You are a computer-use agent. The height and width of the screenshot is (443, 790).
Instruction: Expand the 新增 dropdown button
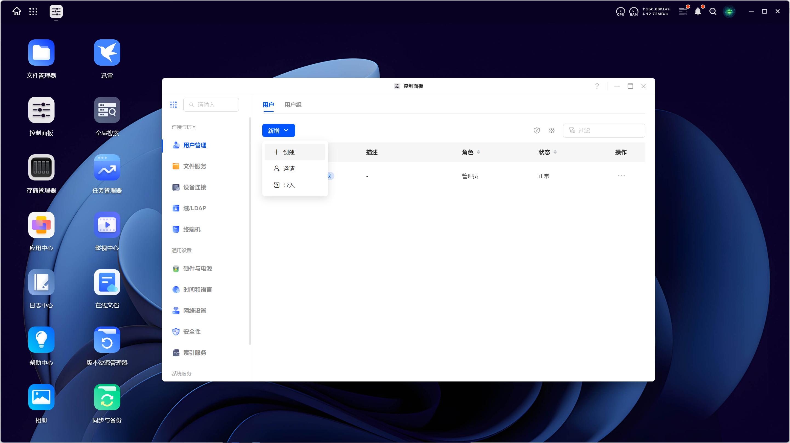pos(278,130)
